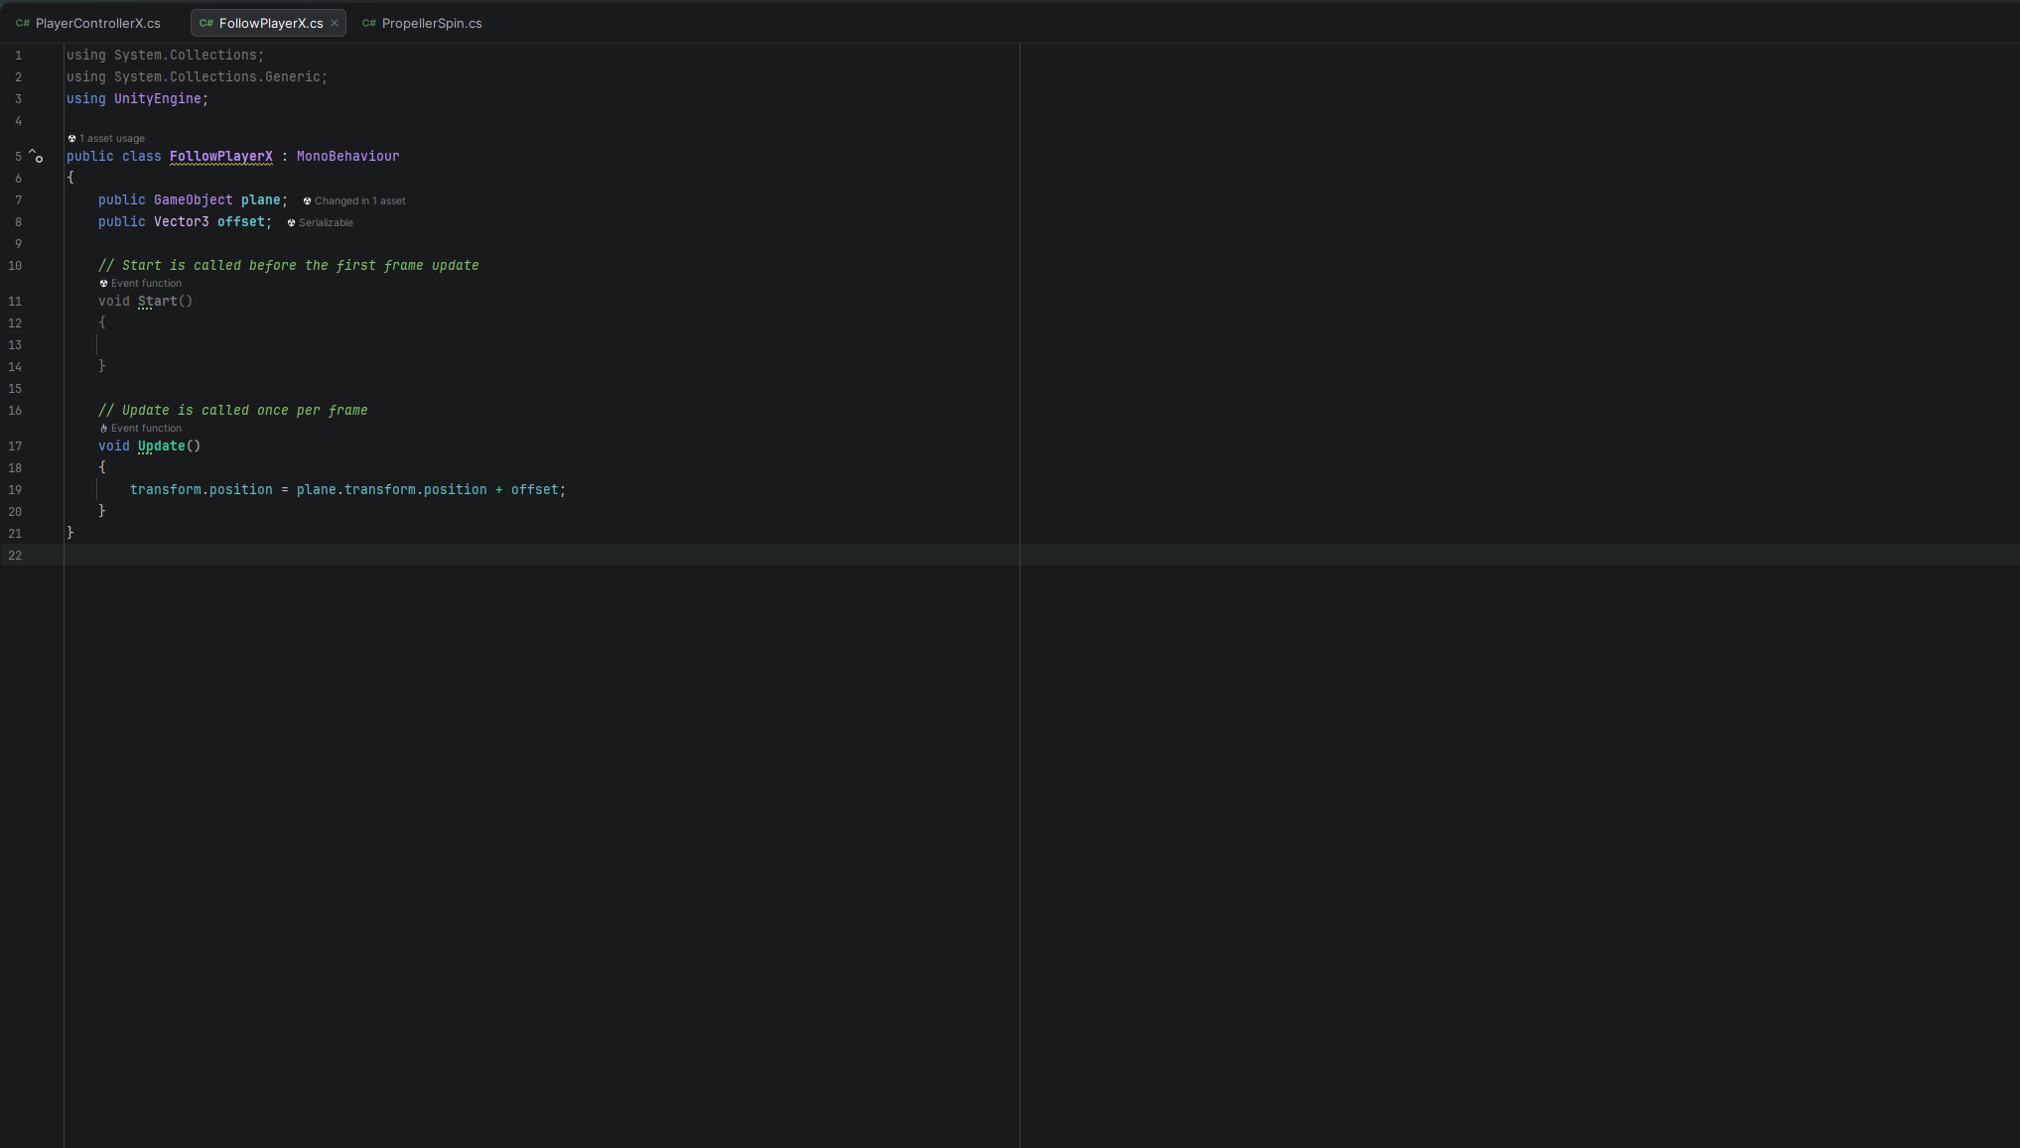Image resolution: width=2020 pixels, height=1148 pixels.
Task: Click the 'Serializable' hint beside offset
Action: click(x=325, y=222)
